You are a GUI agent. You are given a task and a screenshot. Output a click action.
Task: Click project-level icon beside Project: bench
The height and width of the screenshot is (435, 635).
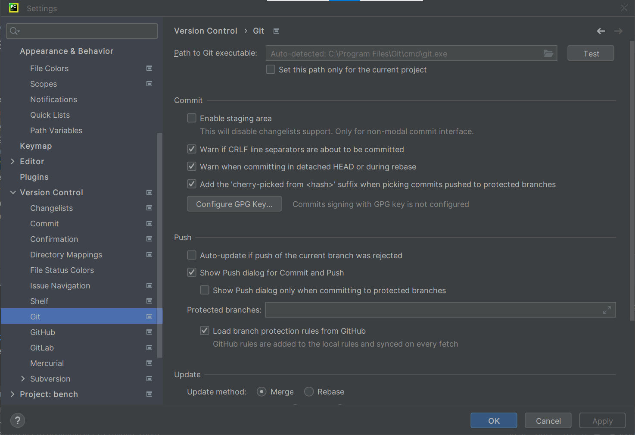point(149,394)
